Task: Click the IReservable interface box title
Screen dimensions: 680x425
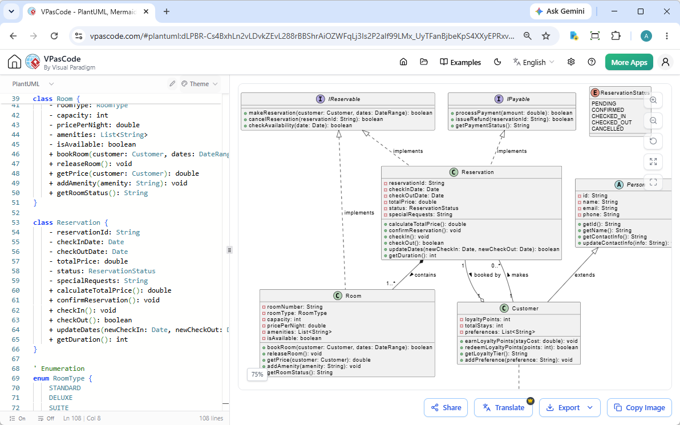Action: point(344,99)
